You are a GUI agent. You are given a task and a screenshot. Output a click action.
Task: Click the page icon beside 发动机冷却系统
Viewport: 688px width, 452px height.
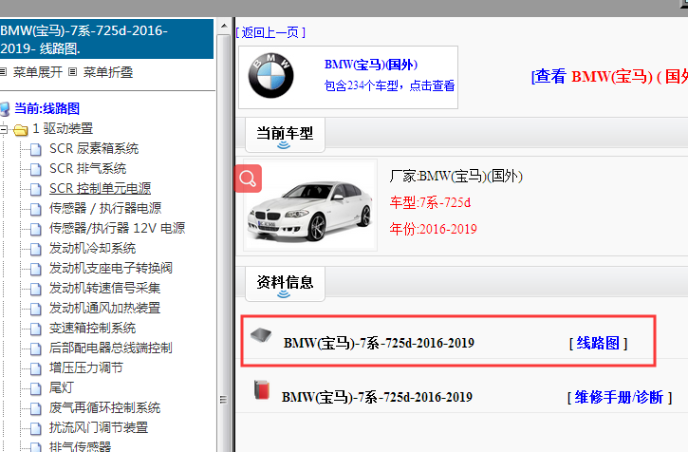(35, 249)
